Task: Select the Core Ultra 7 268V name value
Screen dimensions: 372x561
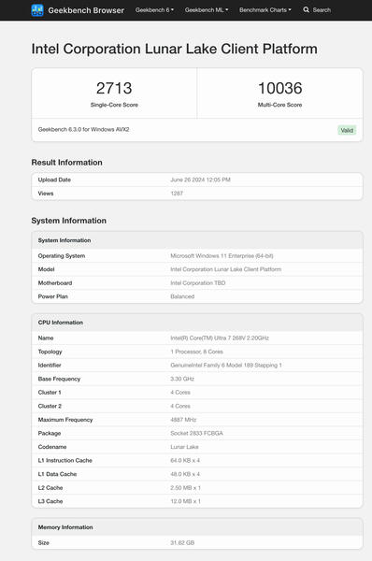Action: click(x=220, y=338)
